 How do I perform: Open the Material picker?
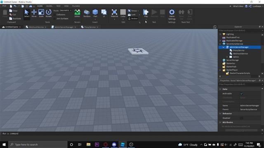(114, 13)
